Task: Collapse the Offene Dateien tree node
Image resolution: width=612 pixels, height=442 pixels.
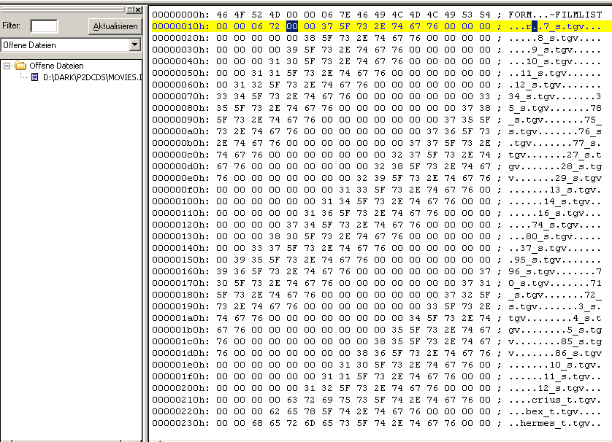Action: pyautogui.click(x=7, y=66)
